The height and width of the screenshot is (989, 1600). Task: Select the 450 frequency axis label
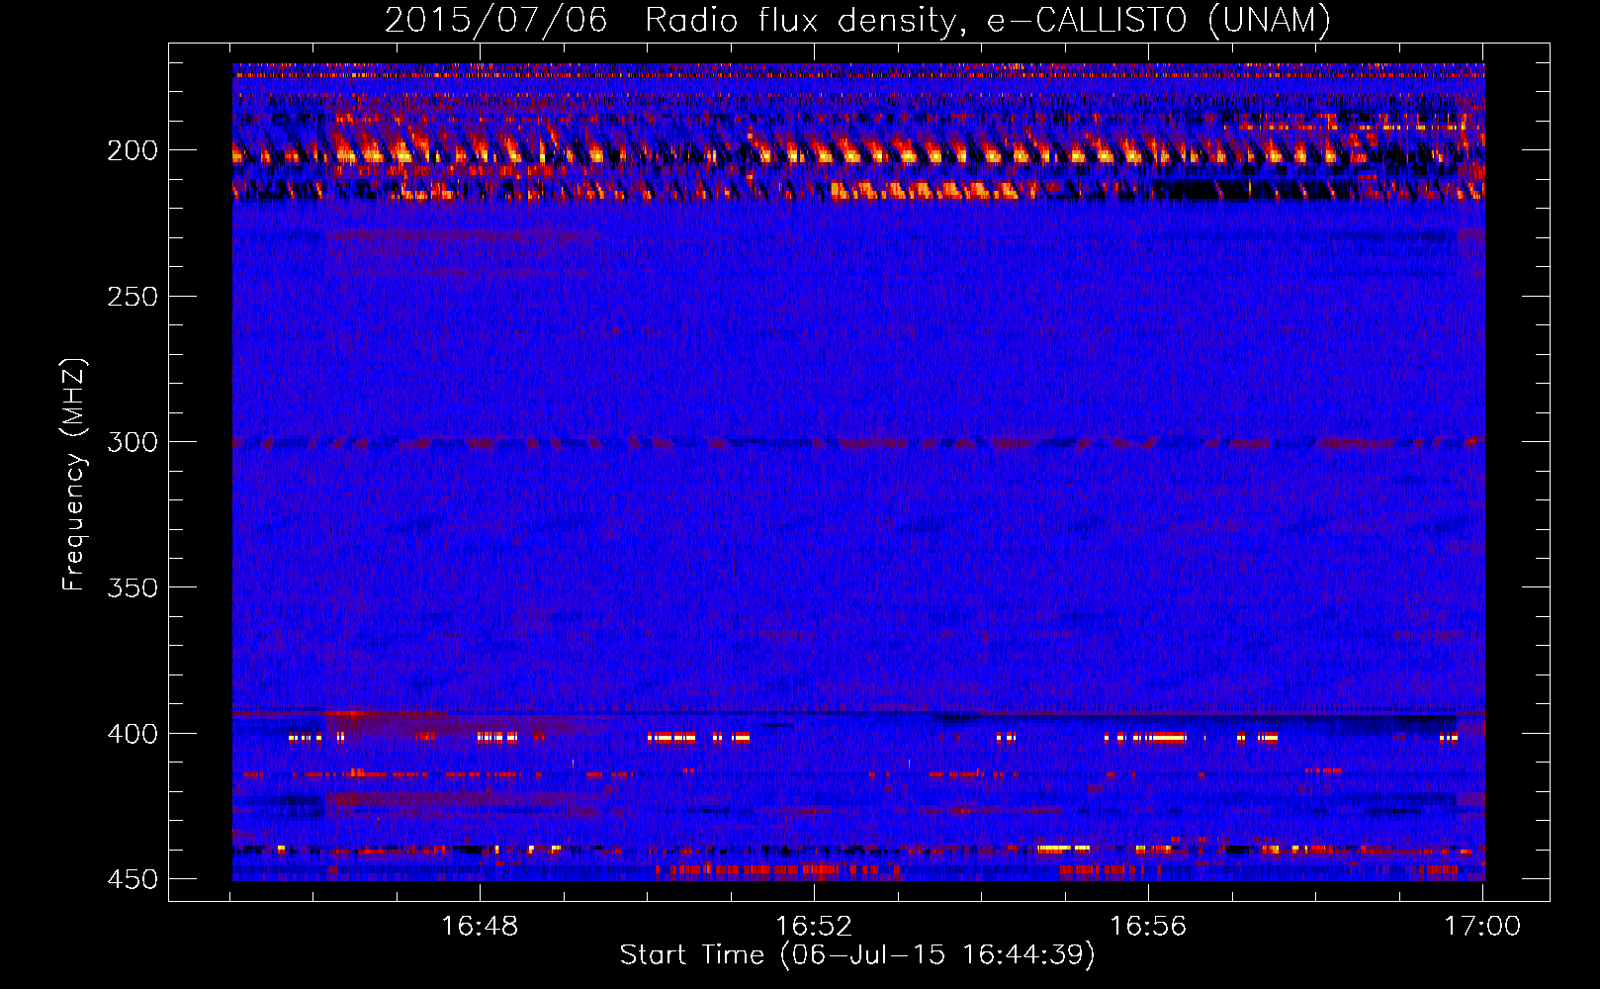[x=133, y=879]
